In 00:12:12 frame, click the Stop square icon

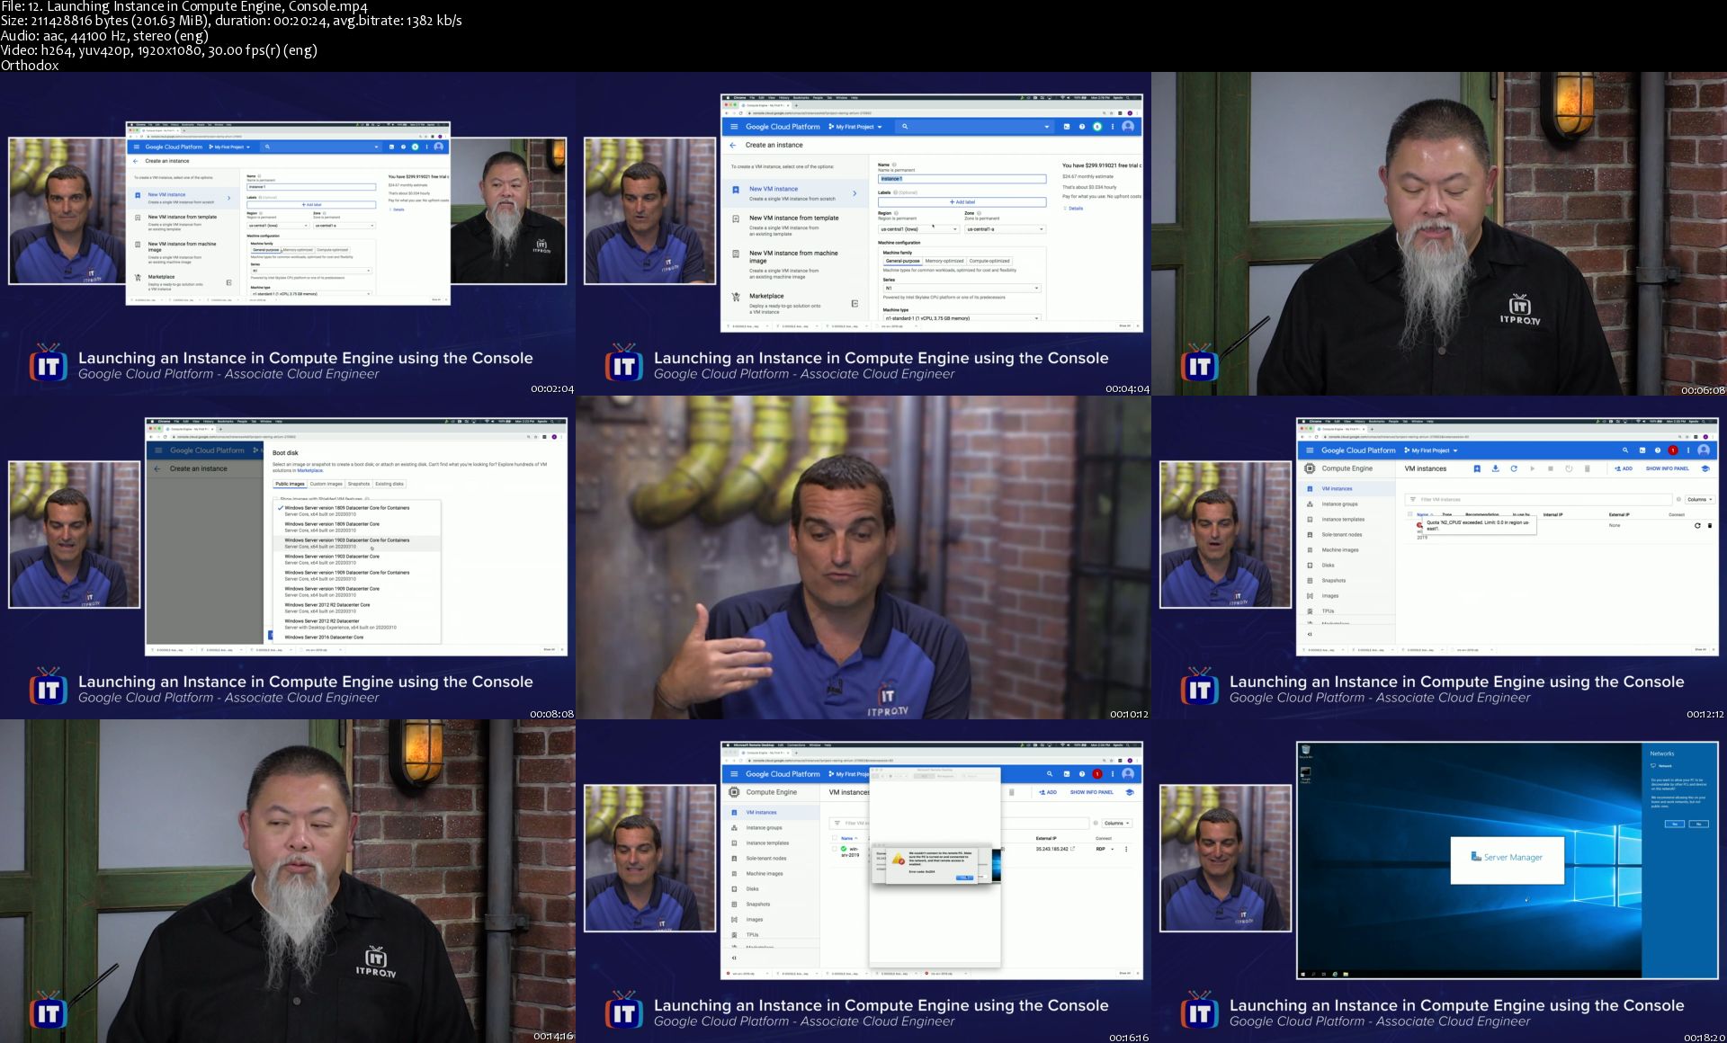point(1550,468)
